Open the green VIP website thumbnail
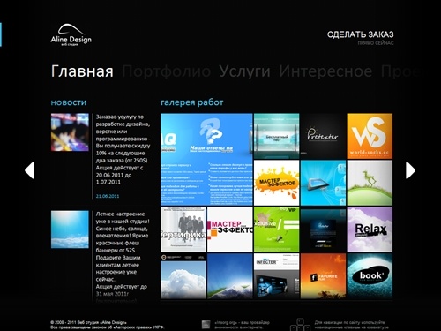This screenshot has height=331, width=441. tap(276, 229)
